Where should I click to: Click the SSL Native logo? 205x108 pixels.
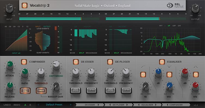(175, 5)
